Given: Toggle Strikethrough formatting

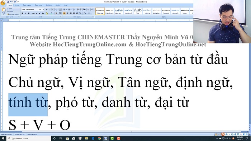Looking at the screenshot, I should [x=33, y=13].
